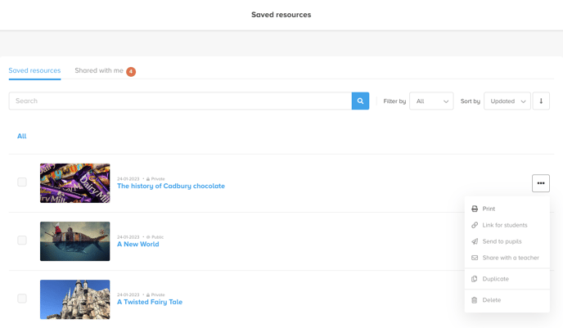Select the All category filter link

[x=22, y=136]
